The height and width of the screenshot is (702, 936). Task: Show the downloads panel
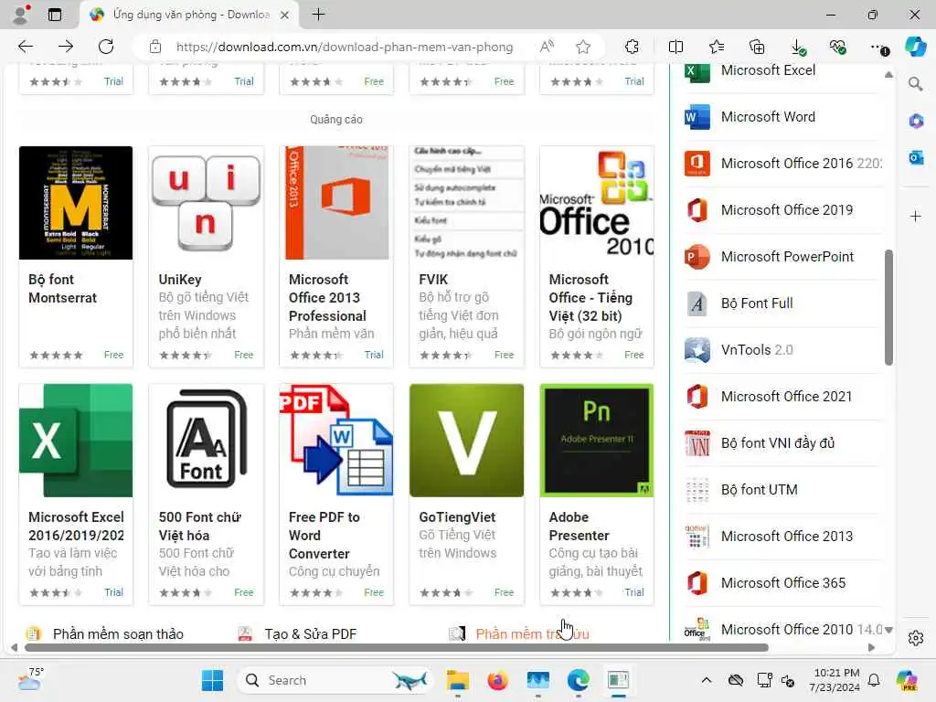click(797, 47)
